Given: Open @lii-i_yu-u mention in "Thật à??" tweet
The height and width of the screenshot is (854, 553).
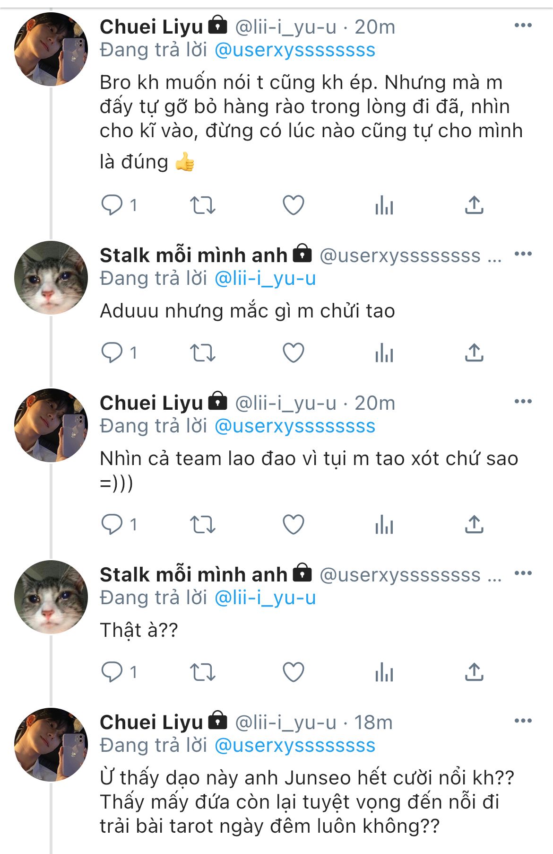Looking at the screenshot, I should (x=265, y=598).
